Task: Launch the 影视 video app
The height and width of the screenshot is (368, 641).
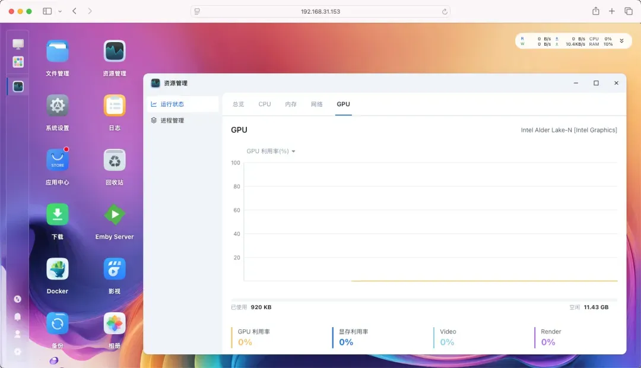Action: click(115, 269)
